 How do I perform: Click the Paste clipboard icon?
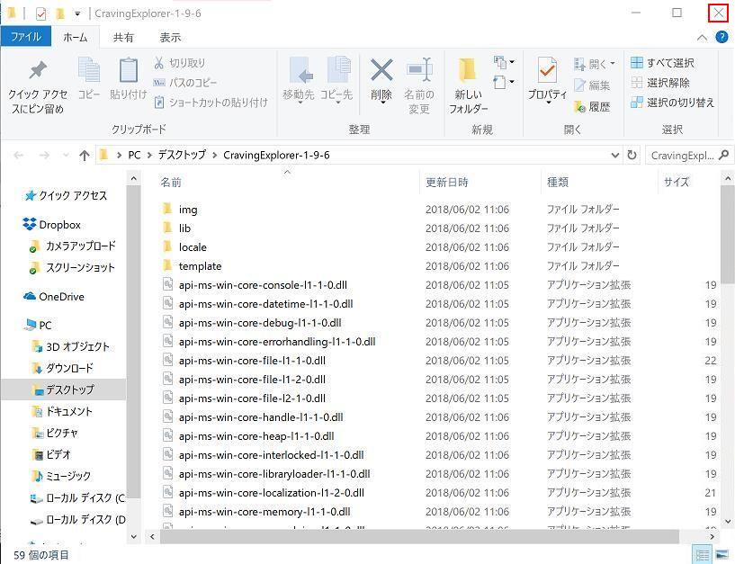128,78
